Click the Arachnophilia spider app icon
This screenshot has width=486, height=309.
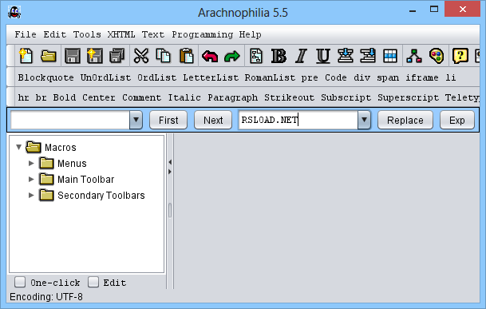(x=14, y=13)
